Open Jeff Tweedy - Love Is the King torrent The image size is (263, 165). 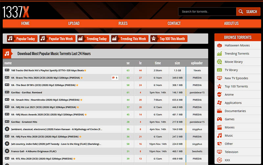pos(56,144)
